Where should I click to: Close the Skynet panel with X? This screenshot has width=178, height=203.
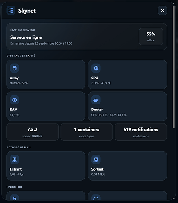(x=163, y=11)
